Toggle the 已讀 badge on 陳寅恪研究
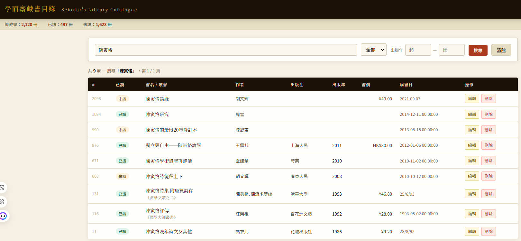The height and width of the screenshot is (241, 521). pyautogui.click(x=122, y=114)
